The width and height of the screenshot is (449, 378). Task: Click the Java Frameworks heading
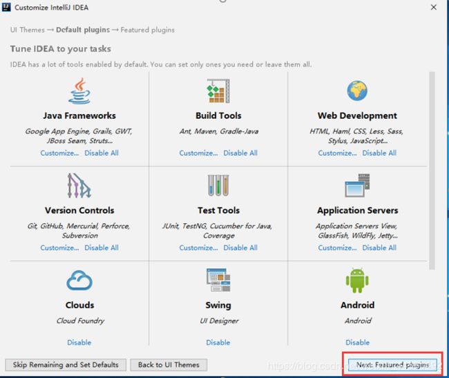click(79, 115)
